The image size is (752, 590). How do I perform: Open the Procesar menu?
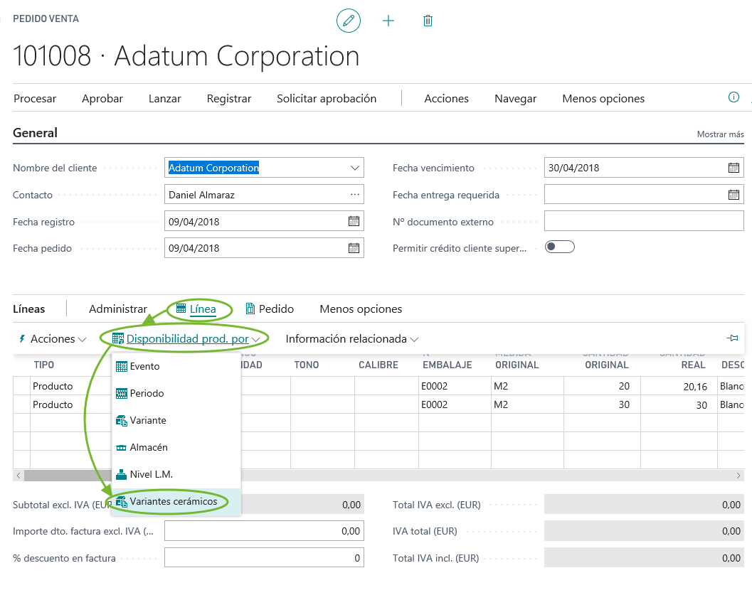[x=35, y=99]
